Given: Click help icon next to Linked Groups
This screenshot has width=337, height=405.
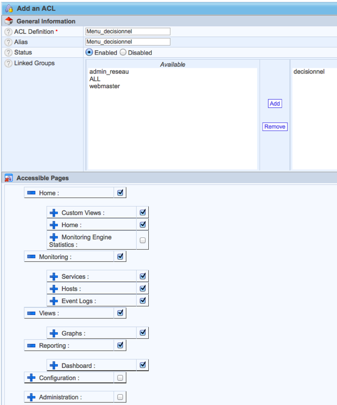Looking at the screenshot, I should (x=8, y=63).
